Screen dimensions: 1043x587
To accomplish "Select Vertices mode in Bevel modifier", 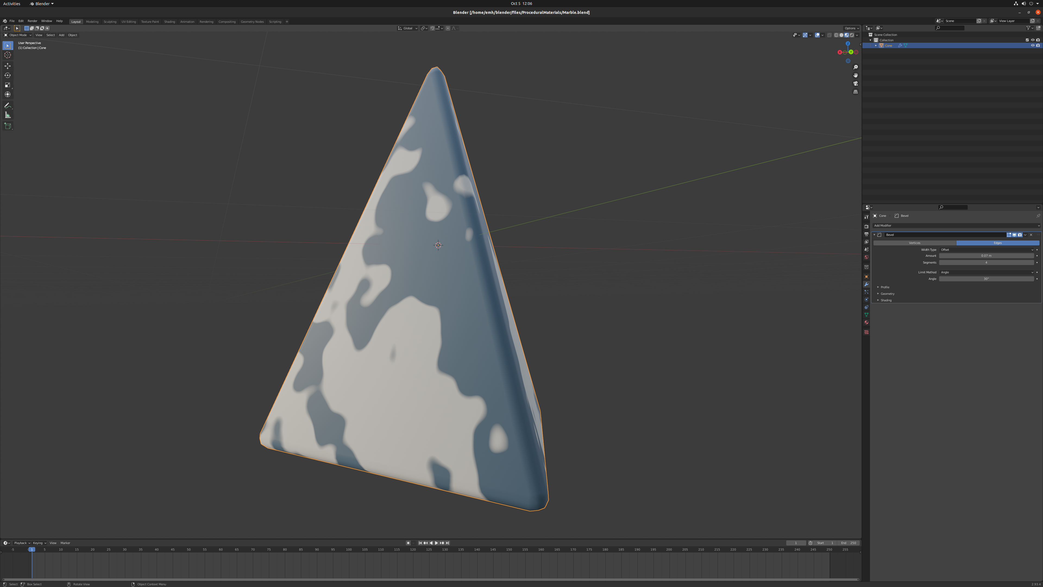I will (x=915, y=243).
